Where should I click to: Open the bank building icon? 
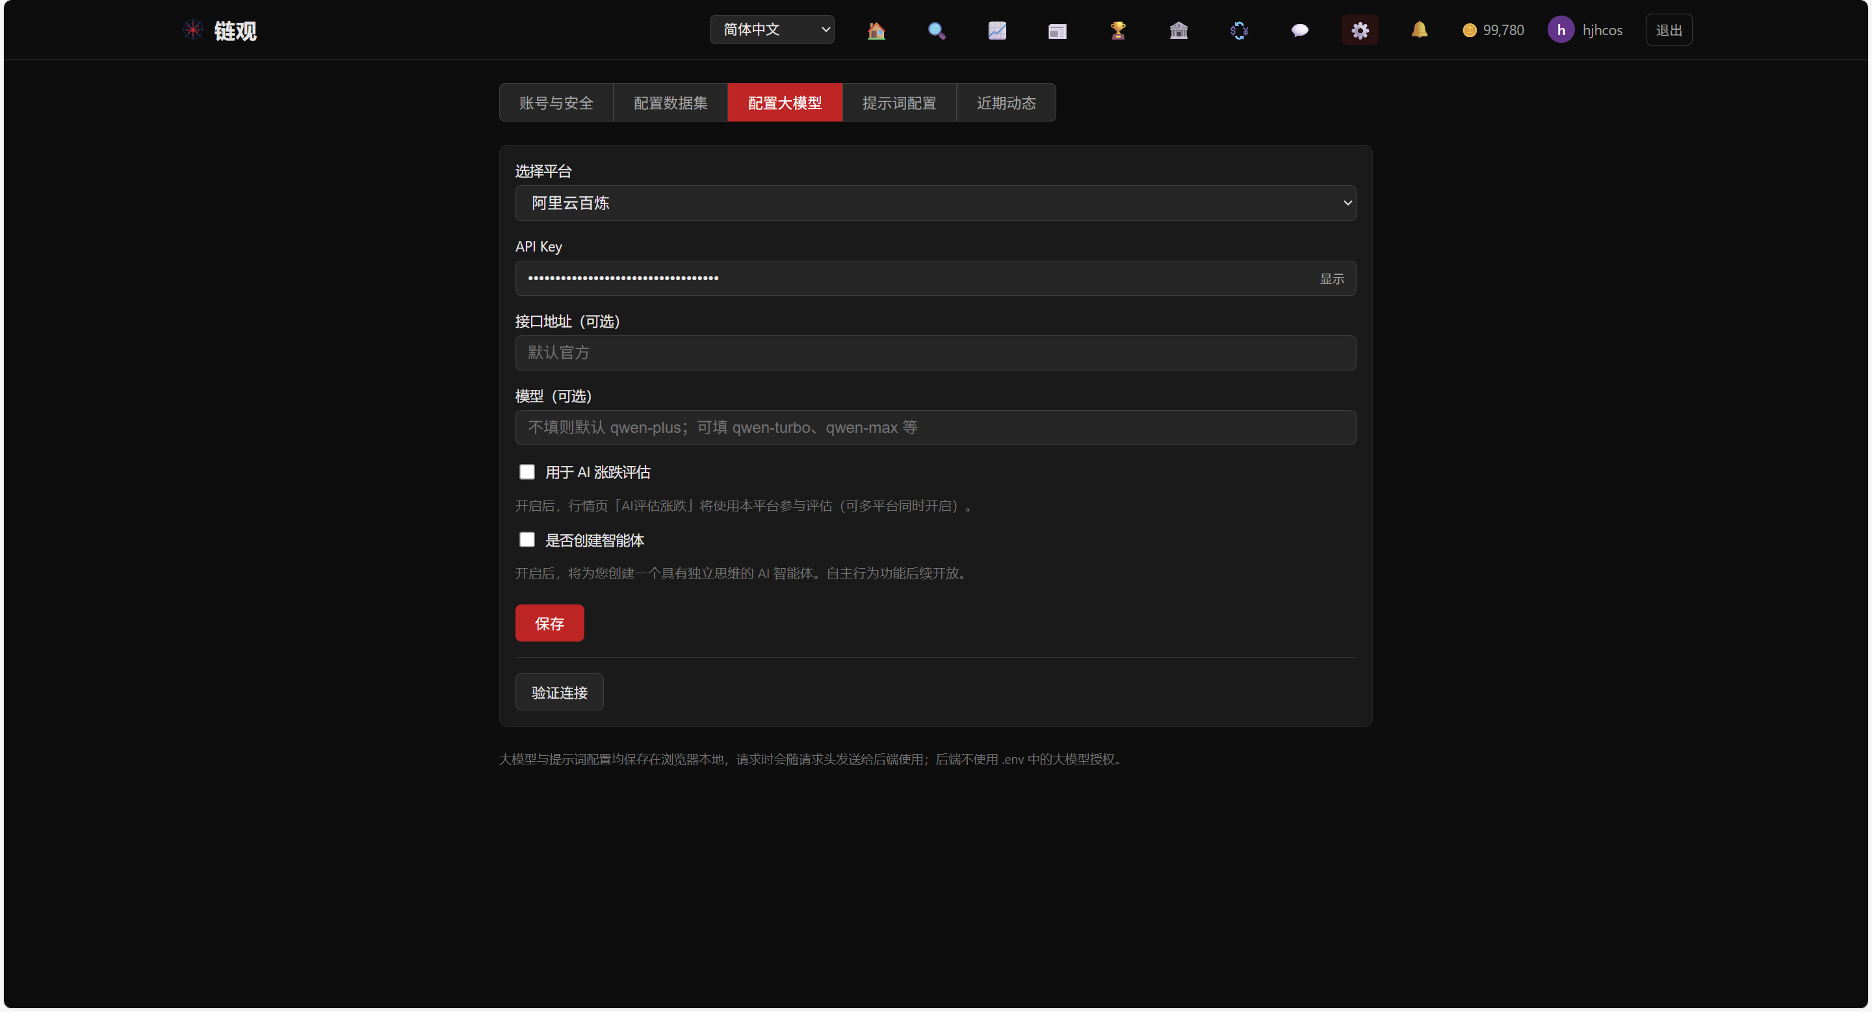[x=1178, y=30]
